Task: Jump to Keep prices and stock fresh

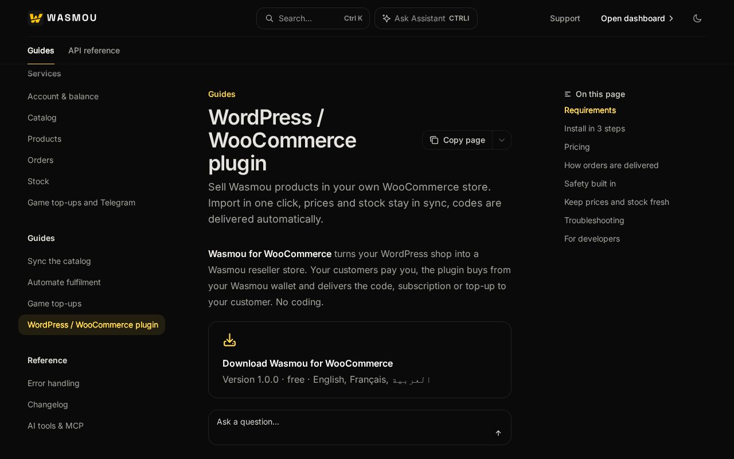Action: [616, 202]
